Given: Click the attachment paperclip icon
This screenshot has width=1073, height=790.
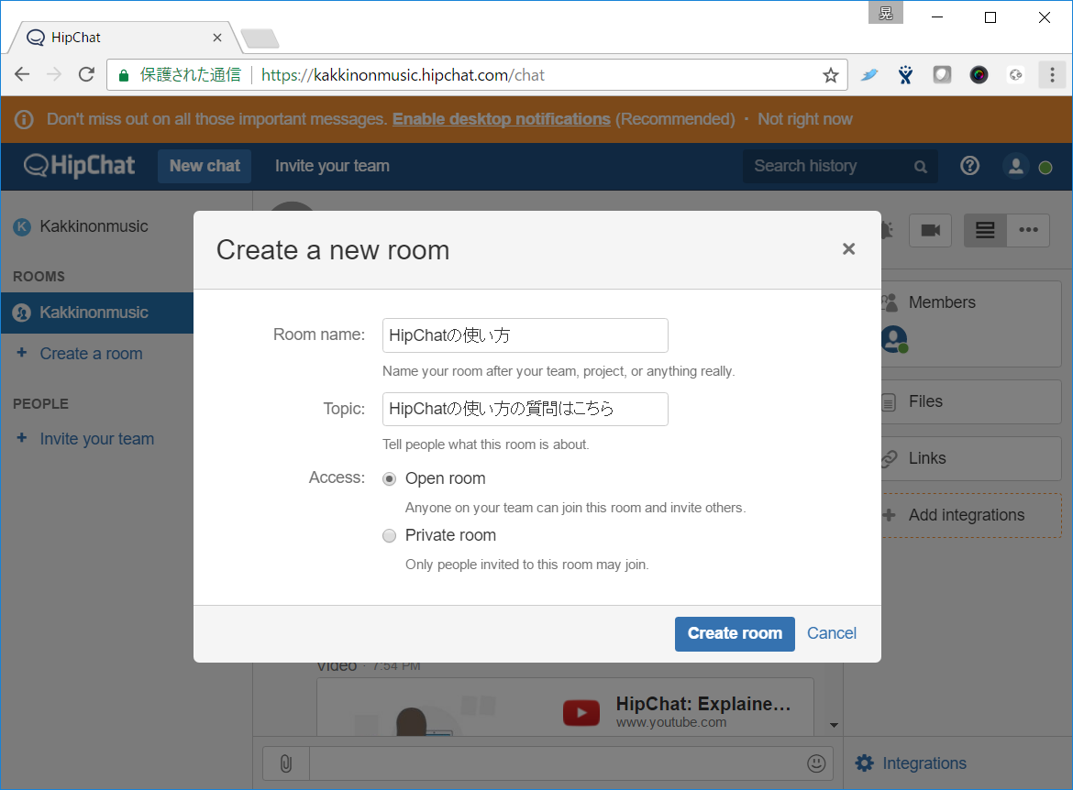Looking at the screenshot, I should click(286, 763).
